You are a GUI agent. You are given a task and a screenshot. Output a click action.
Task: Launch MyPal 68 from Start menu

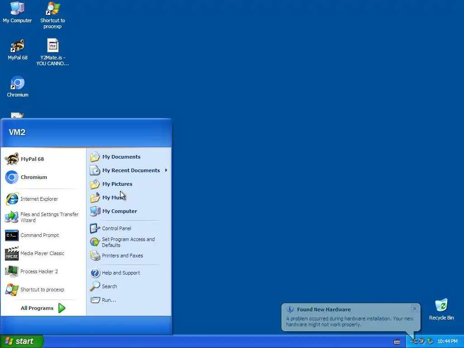click(x=43, y=159)
